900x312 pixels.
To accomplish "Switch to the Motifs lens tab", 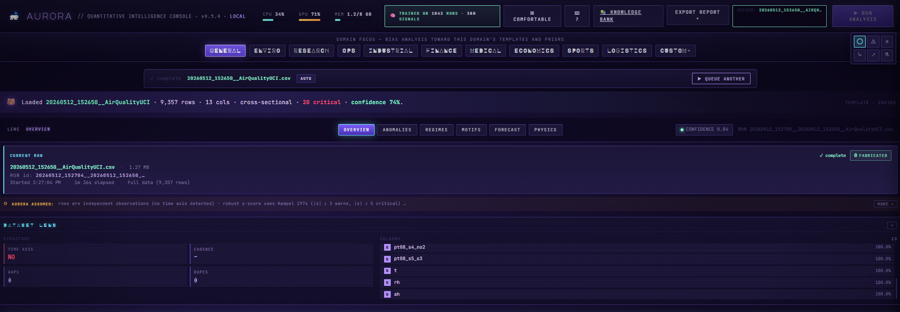I will [471, 130].
